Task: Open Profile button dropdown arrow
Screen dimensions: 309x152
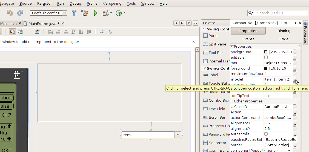Action: (x=124, y=13)
